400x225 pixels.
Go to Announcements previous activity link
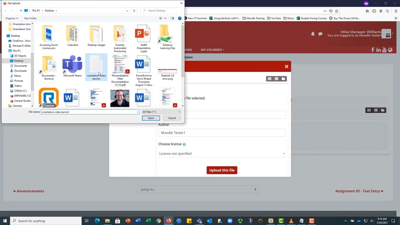click(28, 191)
